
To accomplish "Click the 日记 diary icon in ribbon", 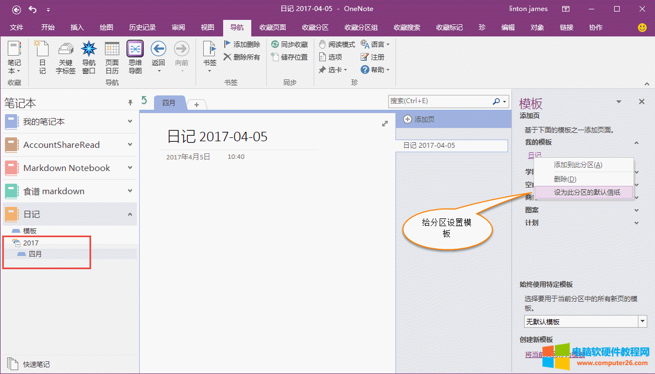I will point(43,50).
